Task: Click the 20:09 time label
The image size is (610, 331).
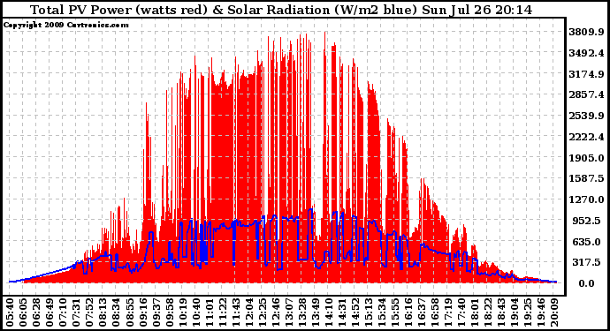Action: [555, 312]
